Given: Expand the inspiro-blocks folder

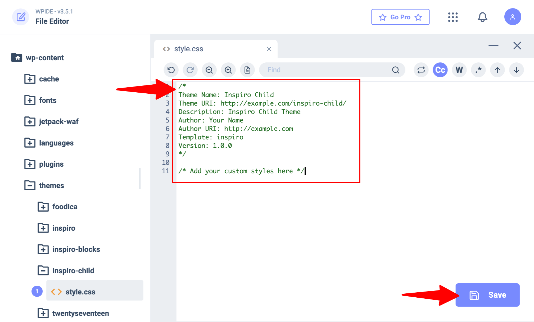Looking at the screenshot, I should click(x=43, y=249).
